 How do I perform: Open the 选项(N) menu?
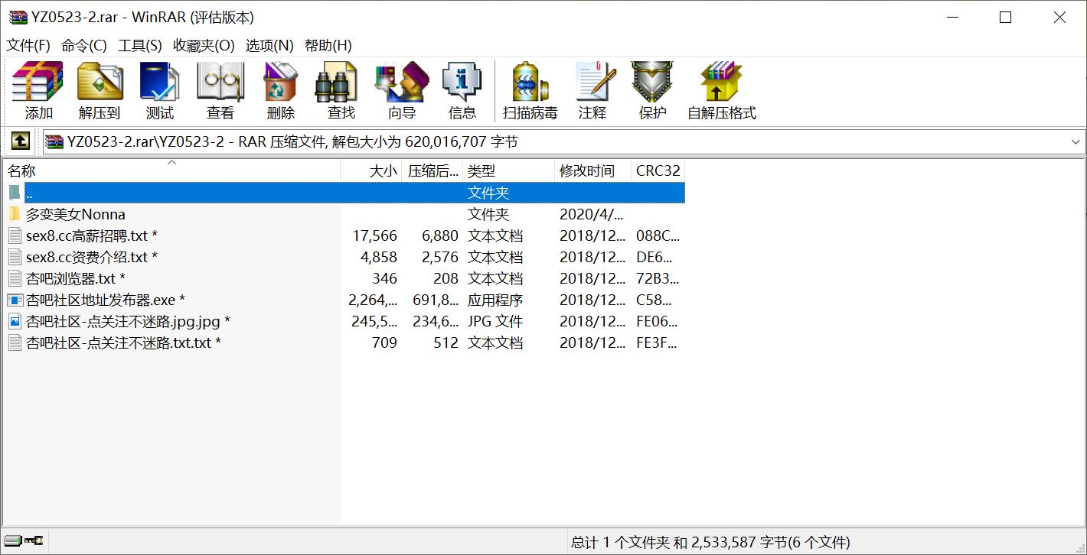(269, 45)
